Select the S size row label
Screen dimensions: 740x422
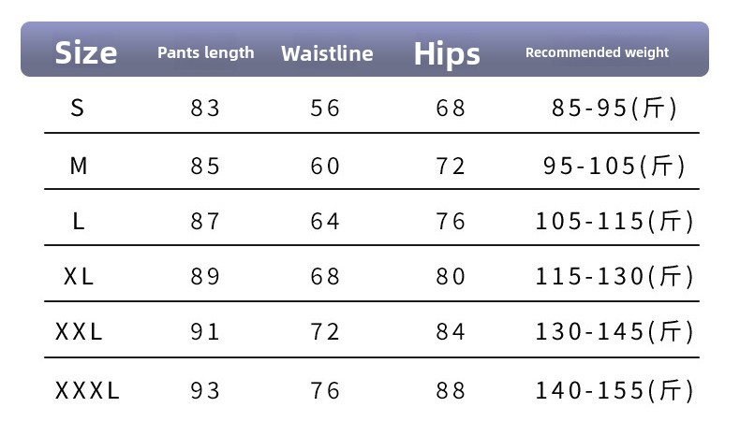pyautogui.click(x=78, y=108)
